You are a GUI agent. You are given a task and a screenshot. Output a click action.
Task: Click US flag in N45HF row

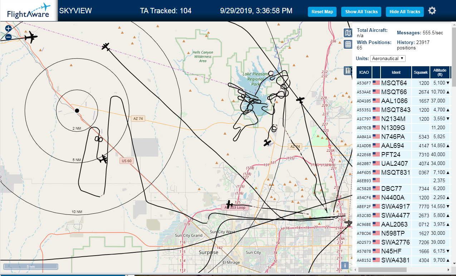point(376,251)
